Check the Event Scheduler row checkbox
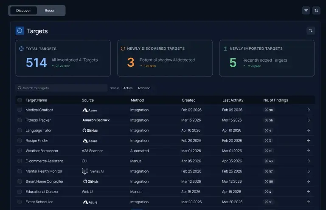 pyautogui.click(x=20, y=201)
